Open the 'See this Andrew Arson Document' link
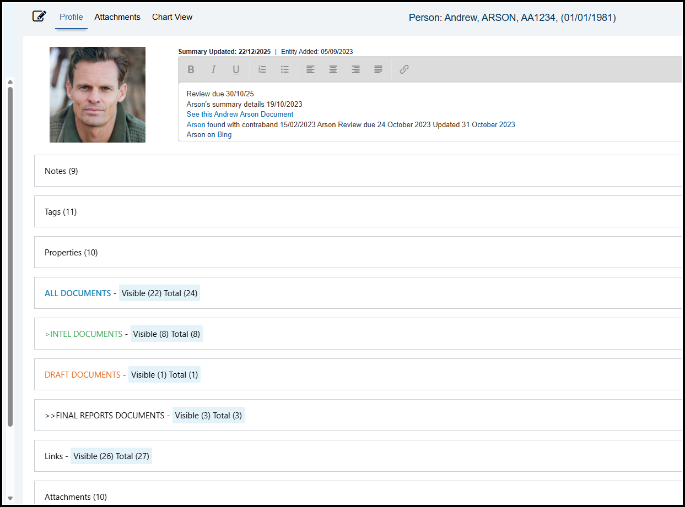Image resolution: width=685 pixels, height=507 pixels. click(x=240, y=115)
